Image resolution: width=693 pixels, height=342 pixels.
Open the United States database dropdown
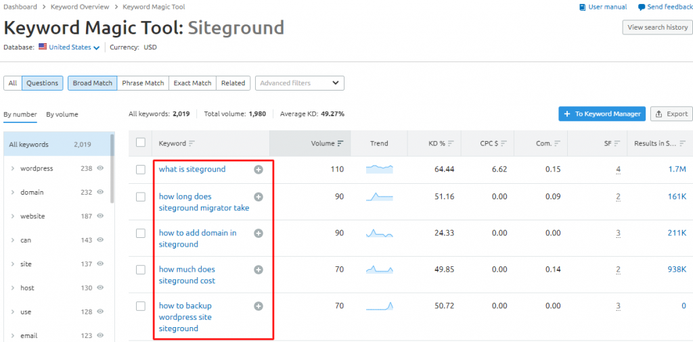tap(74, 47)
